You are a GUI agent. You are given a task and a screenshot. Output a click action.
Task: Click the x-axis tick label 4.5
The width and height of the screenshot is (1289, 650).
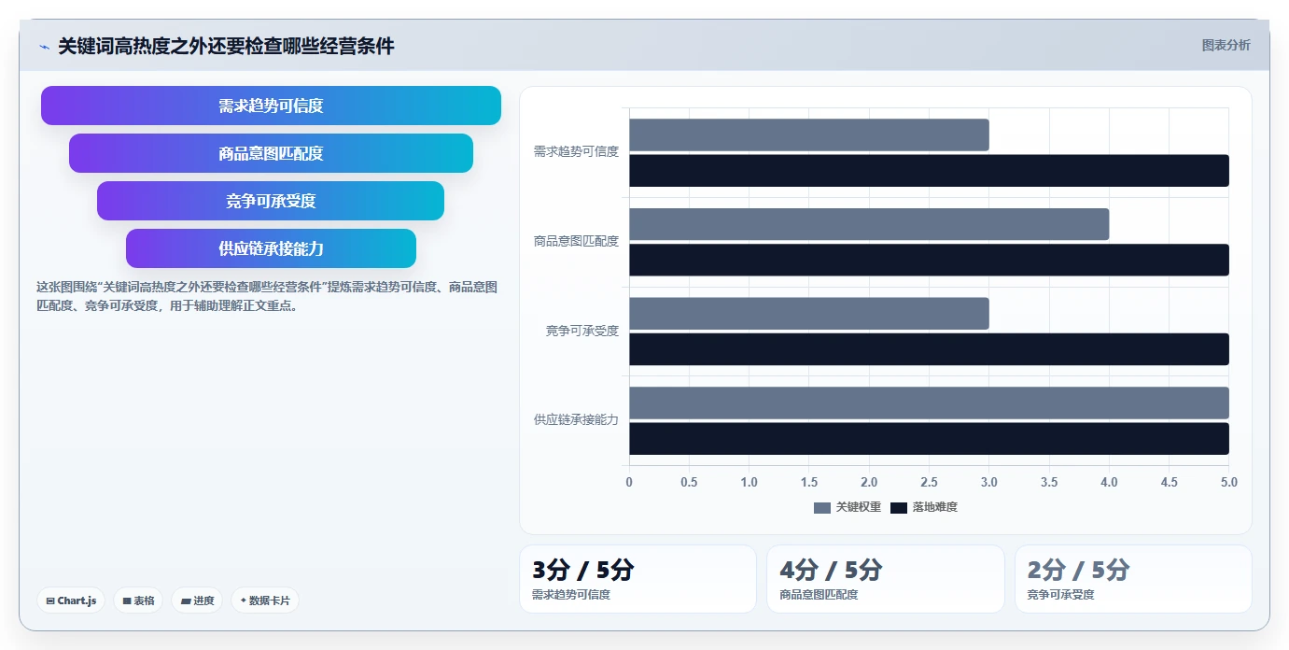1170,483
